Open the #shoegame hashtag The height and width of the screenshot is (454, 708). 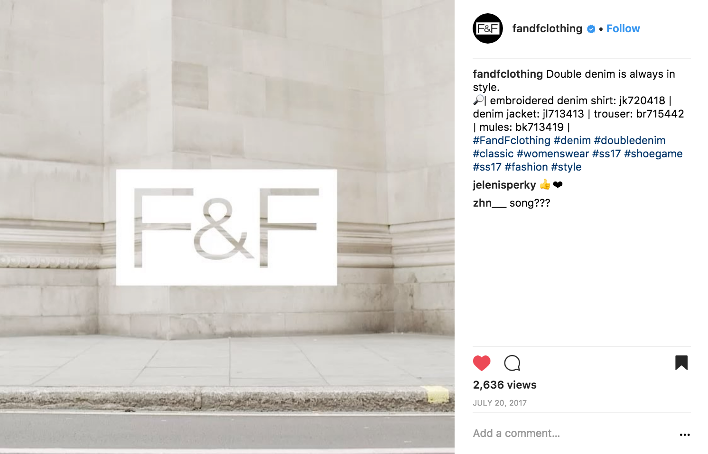click(653, 154)
